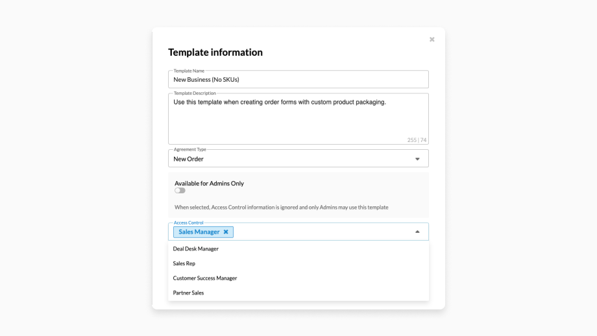Close the Template information dialog
Screen dimensions: 597x336
[x=432, y=40]
